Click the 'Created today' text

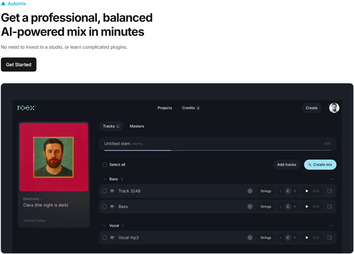(x=34, y=221)
